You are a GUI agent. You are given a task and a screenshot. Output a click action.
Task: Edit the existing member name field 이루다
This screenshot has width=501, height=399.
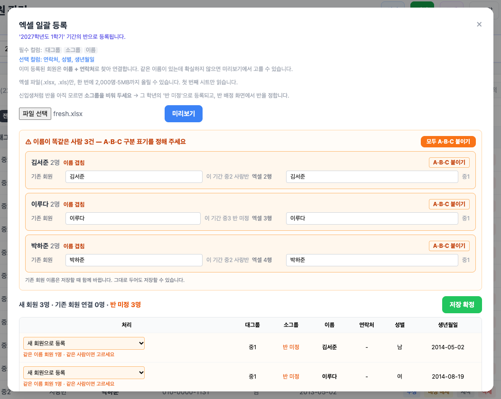(133, 218)
